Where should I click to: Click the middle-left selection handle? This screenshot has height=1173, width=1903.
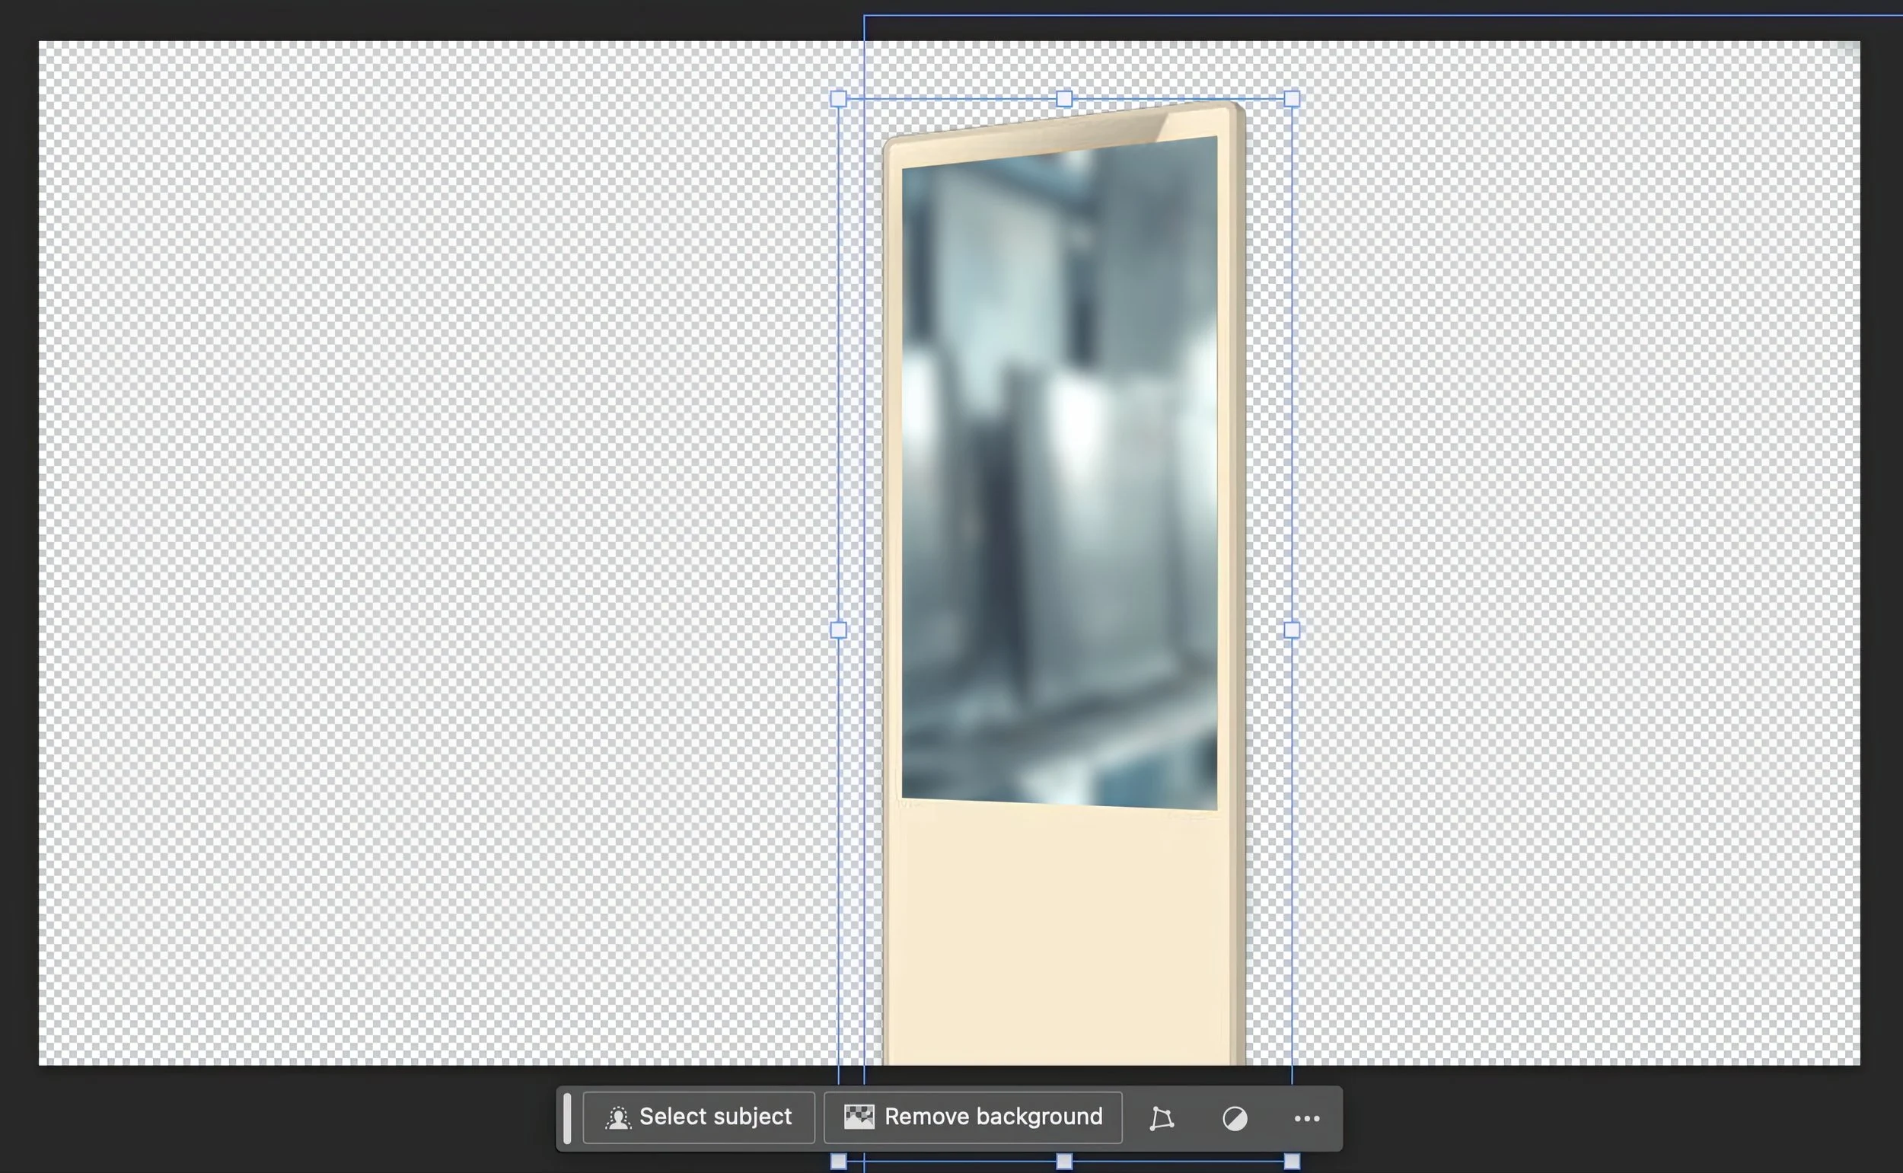click(x=840, y=631)
